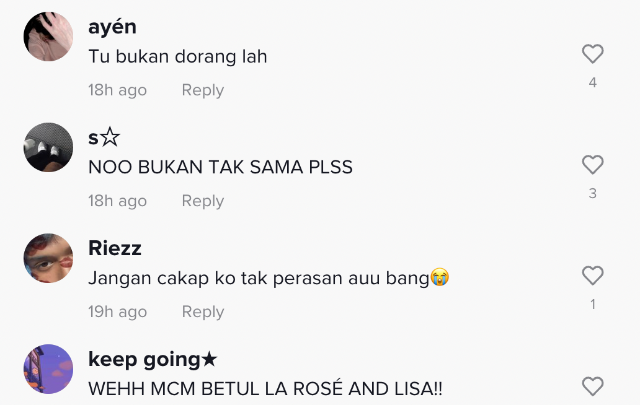The height and width of the screenshot is (405, 640).
Task: Open keep going★ username link
Action: 153,360
